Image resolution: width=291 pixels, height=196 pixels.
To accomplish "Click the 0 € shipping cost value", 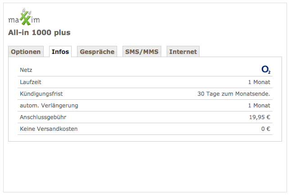I will click(266, 129).
